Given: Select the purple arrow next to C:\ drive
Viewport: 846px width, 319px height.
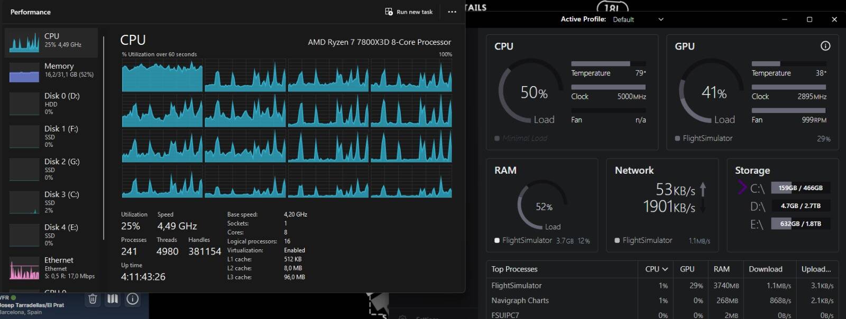Looking at the screenshot, I should tap(742, 187).
